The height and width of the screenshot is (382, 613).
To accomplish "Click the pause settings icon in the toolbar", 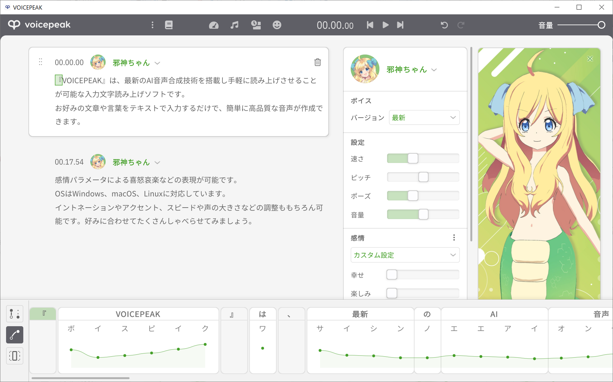I will [256, 25].
